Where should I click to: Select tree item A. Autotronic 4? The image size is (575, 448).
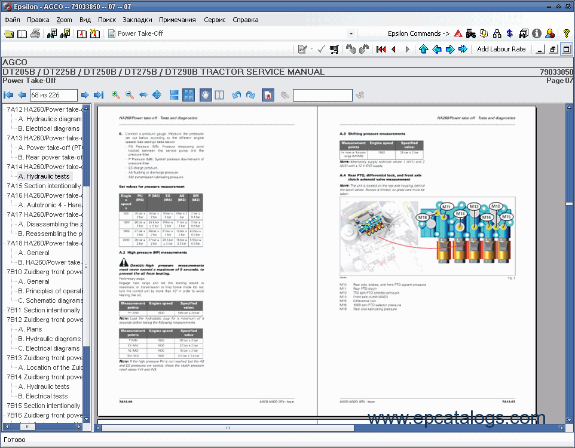point(50,205)
